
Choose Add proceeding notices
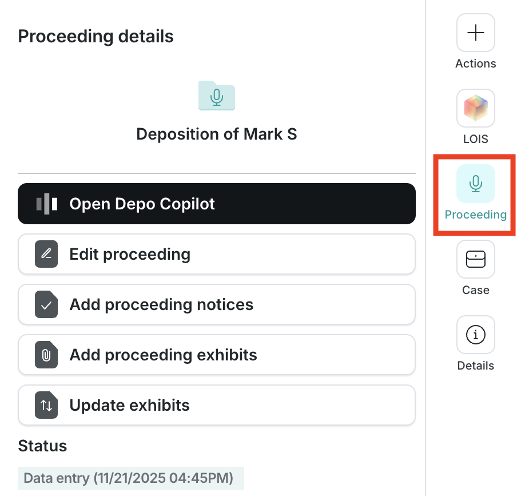click(217, 304)
